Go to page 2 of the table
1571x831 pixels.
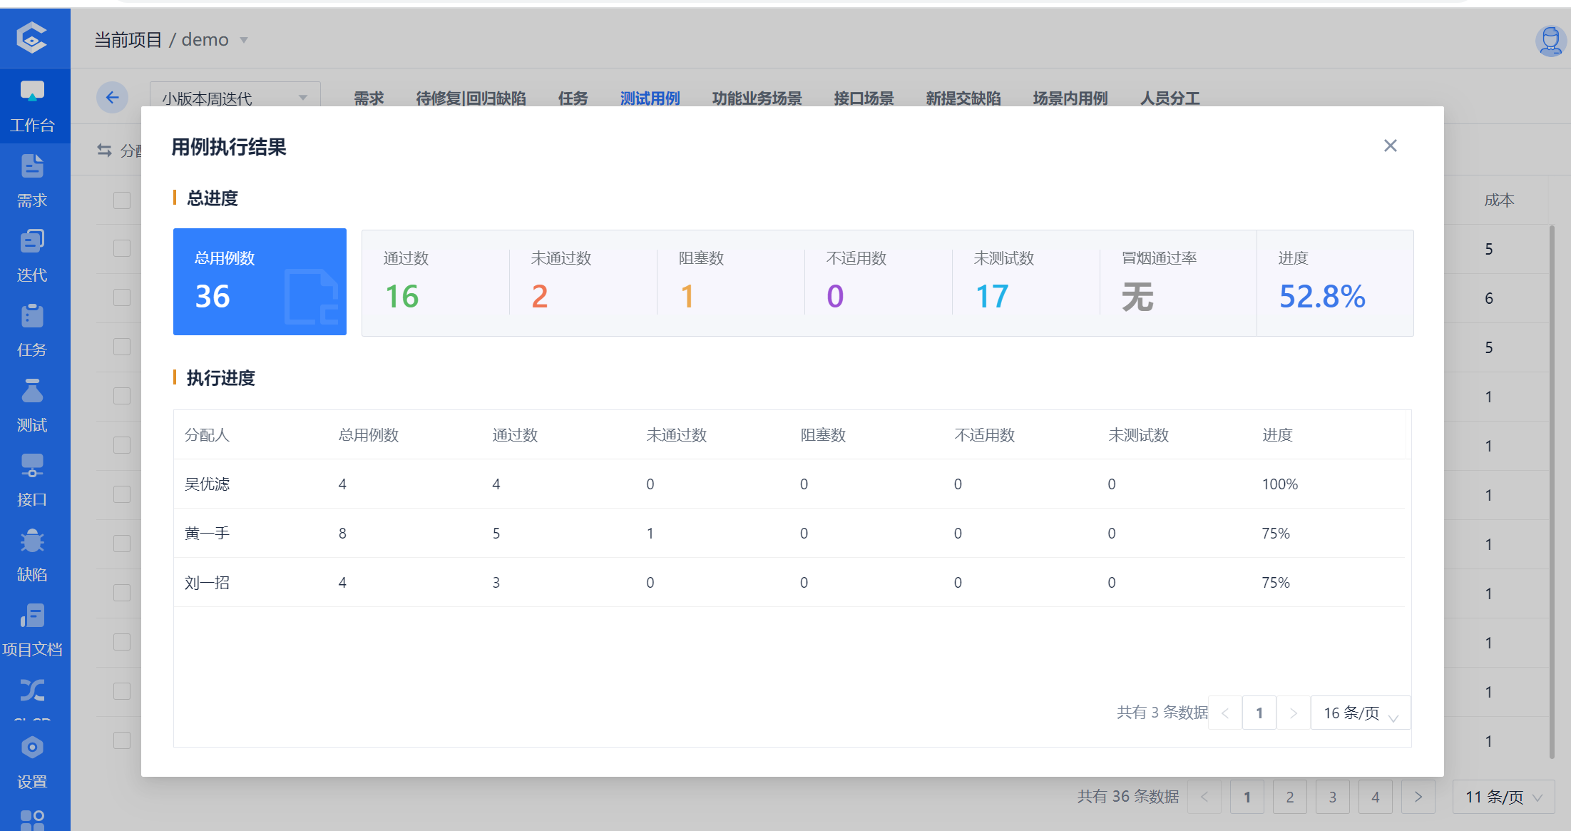tap(1289, 797)
